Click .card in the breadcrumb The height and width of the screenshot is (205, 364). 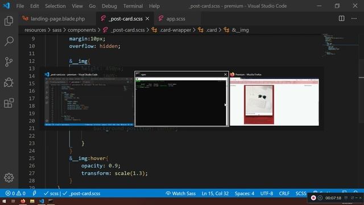211,30
